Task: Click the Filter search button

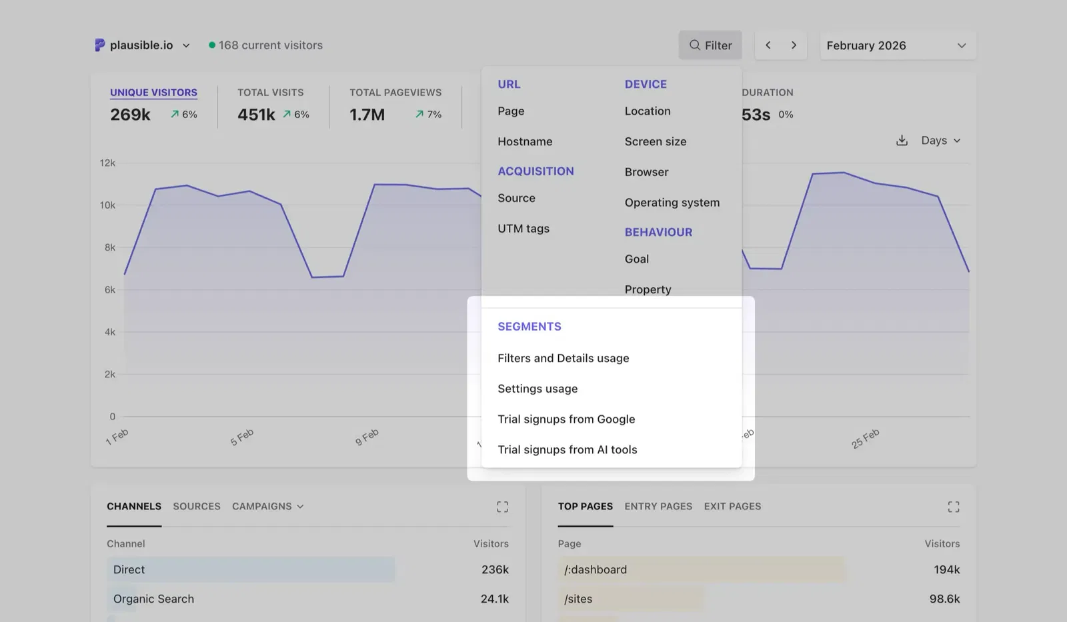Action: [710, 45]
